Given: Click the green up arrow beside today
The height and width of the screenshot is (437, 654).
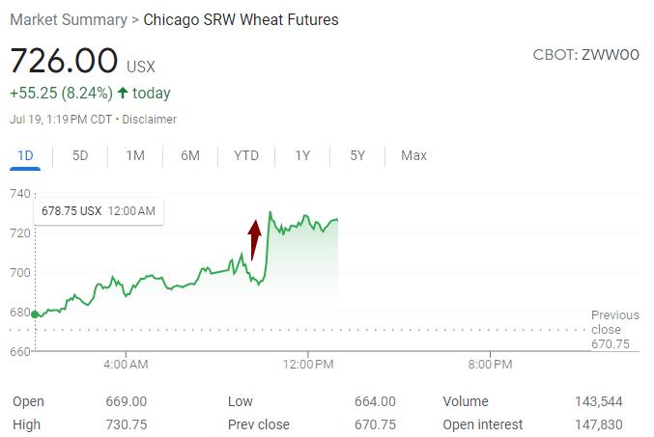Looking at the screenshot, I should (x=122, y=94).
